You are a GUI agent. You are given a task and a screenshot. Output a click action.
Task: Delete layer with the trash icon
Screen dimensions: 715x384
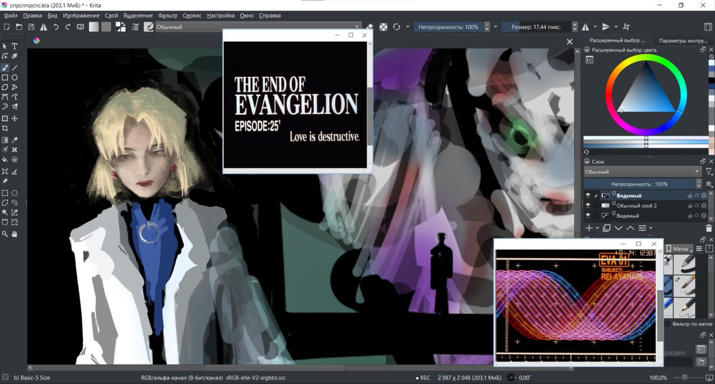point(708,228)
